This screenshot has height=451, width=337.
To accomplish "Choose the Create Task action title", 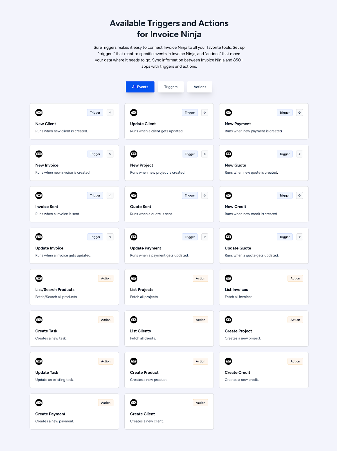I will pos(46,331).
